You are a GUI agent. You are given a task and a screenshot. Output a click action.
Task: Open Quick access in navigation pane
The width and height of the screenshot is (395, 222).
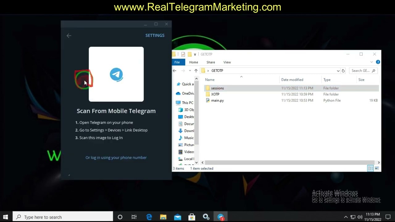click(x=185, y=84)
